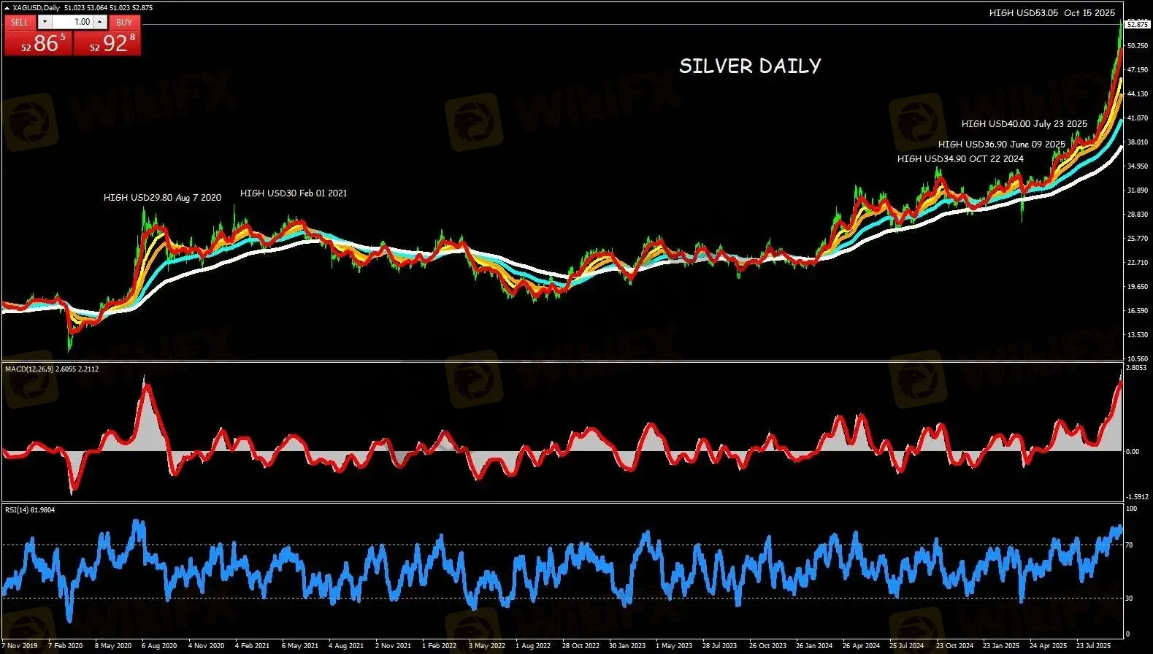Screen dimensions: 1153x654
Task: Select the HIGH USD30 Feb 01 2021 label
Action: tap(294, 193)
